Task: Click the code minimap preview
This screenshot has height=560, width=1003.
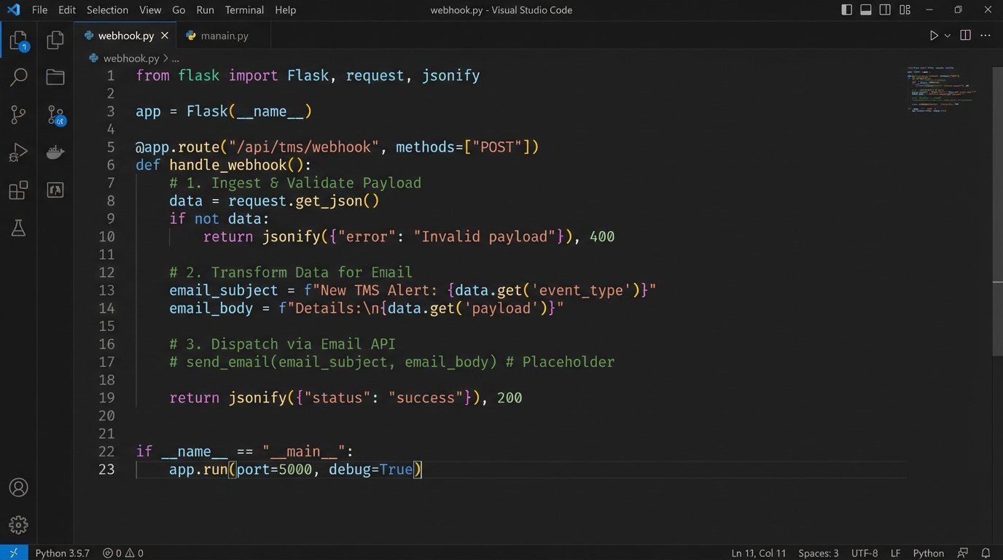Action: coord(940,89)
